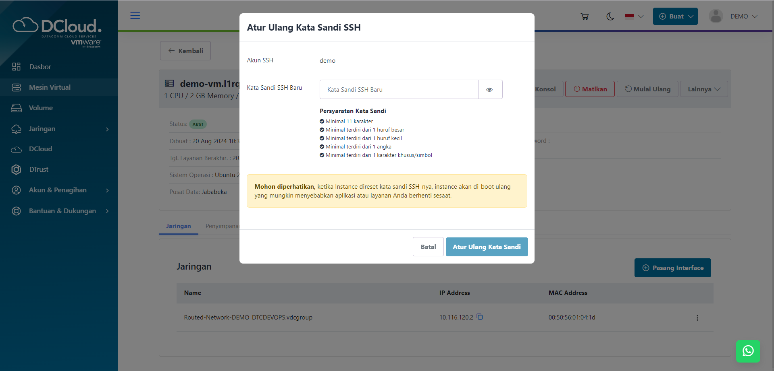This screenshot has width=774, height=371.
Task: Open the shopping cart icon
Action: click(585, 16)
